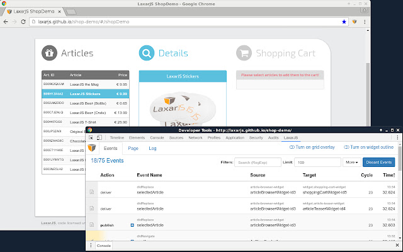The height and width of the screenshot is (252, 403).
Task: Open the Profiles DevTools tab
Action: pos(214,137)
